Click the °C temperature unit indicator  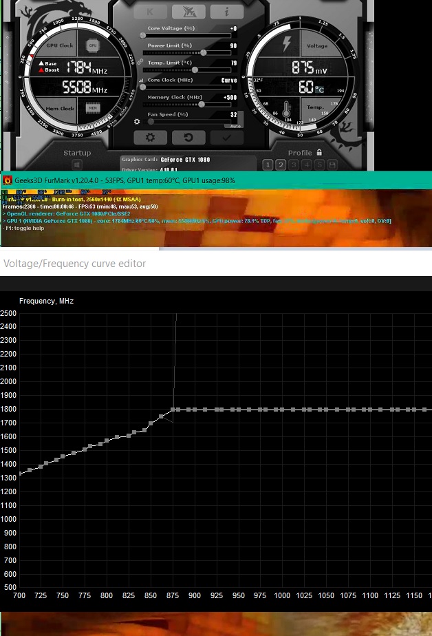[320, 89]
